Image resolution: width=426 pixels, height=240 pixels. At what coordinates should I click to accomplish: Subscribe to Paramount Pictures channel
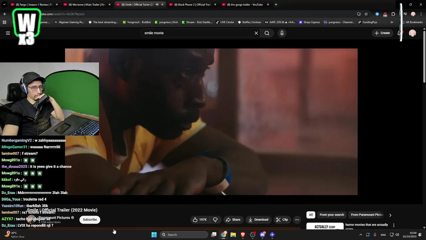pos(90,220)
